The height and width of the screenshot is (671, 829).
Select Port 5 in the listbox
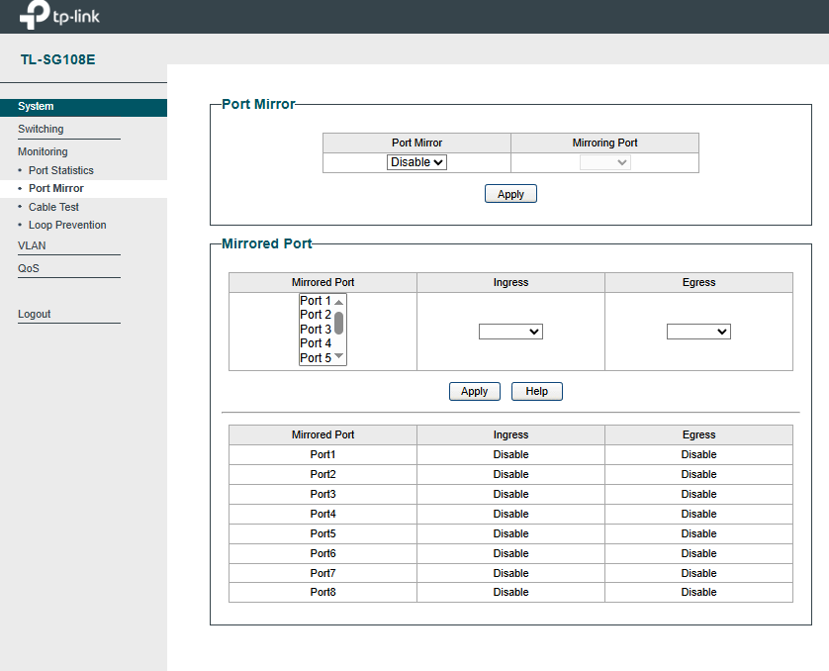click(316, 358)
